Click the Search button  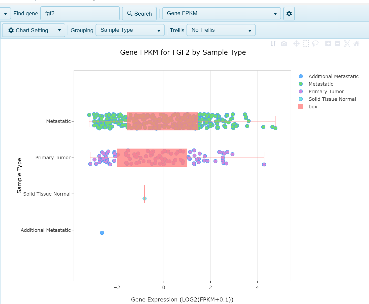click(139, 13)
